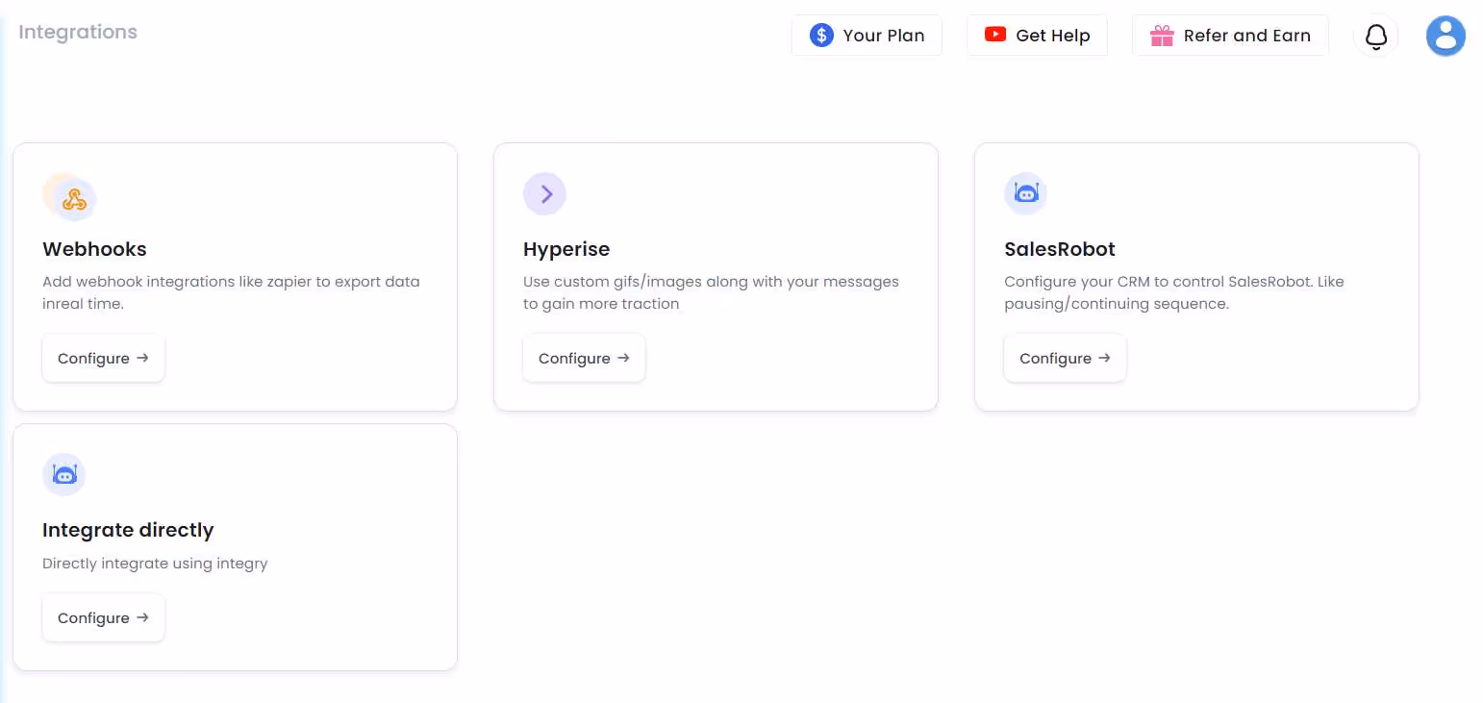Image resolution: width=1483 pixels, height=703 pixels.
Task: Click the SalesRobot robot icon
Action: click(1025, 193)
